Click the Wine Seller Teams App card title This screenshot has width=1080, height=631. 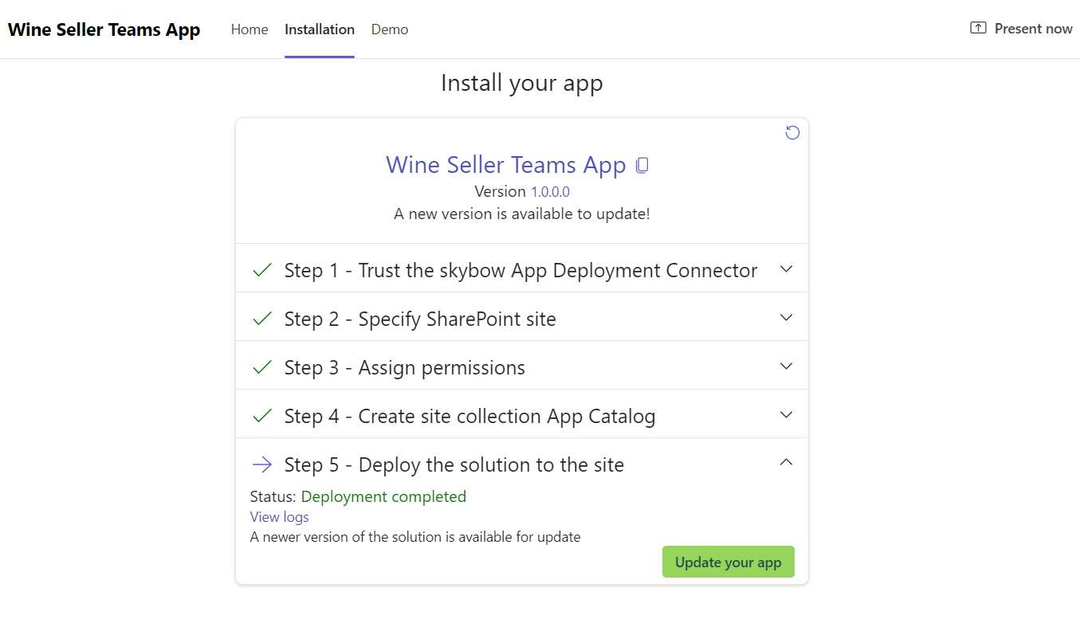point(506,165)
